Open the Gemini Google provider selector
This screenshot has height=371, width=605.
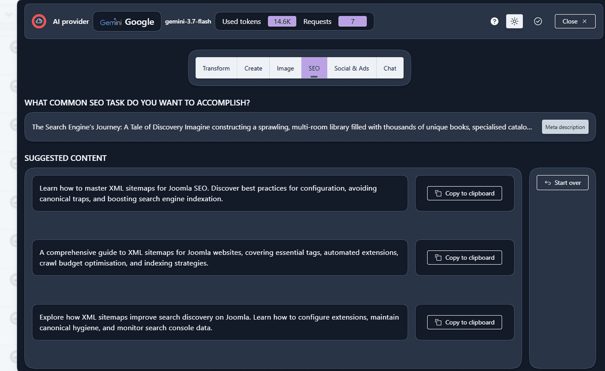click(x=127, y=22)
